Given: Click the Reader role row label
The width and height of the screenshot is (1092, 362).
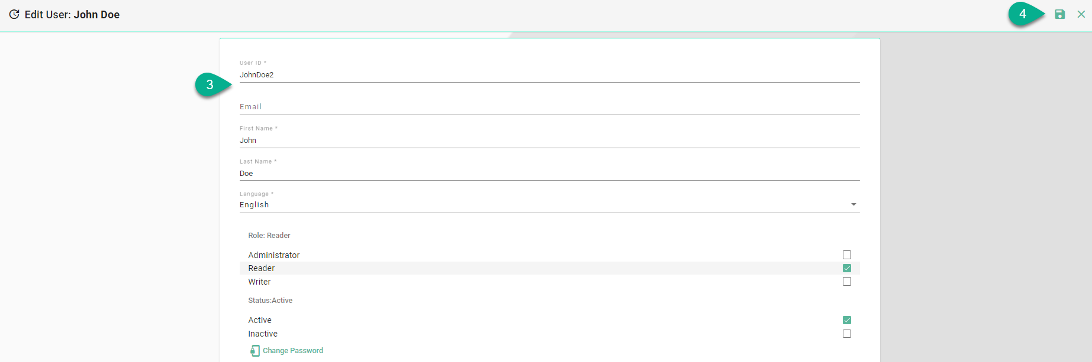Looking at the screenshot, I should (262, 268).
